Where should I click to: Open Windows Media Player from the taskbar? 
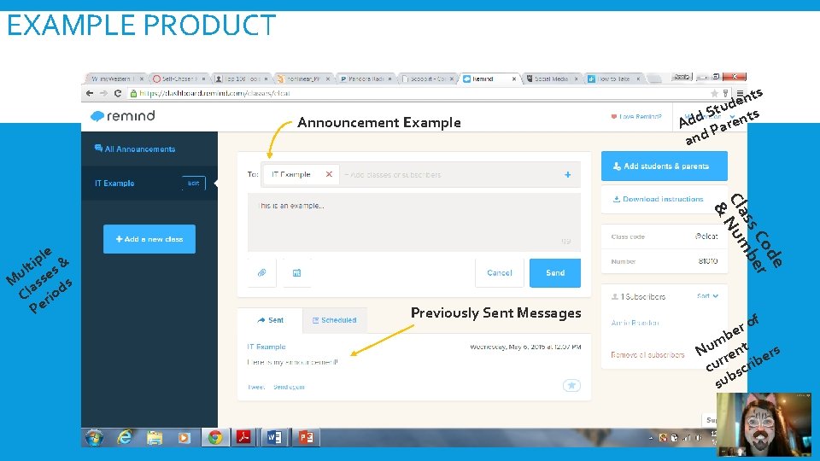pyautogui.click(x=184, y=437)
